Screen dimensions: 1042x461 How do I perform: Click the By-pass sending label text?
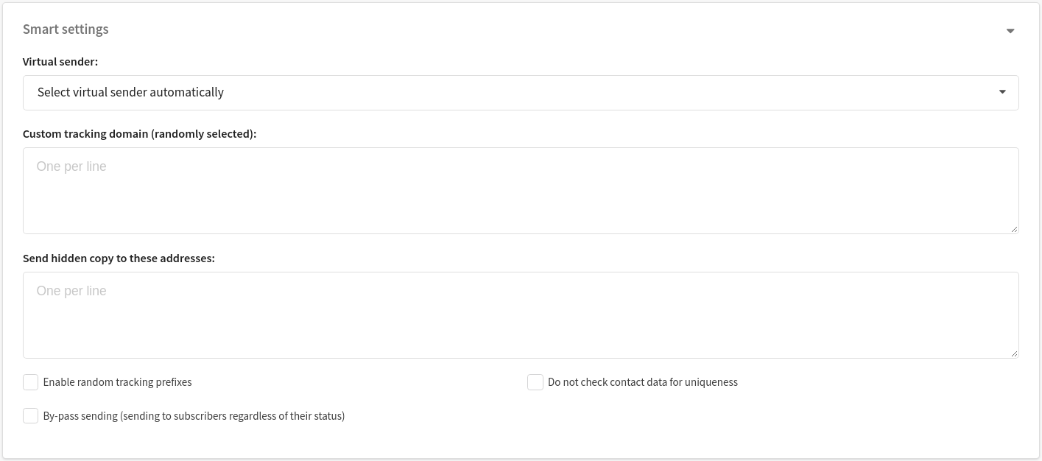[194, 416]
